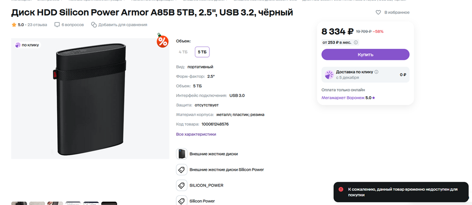Open Внешние жесткие диски category
472x205 pixels.
point(213,154)
